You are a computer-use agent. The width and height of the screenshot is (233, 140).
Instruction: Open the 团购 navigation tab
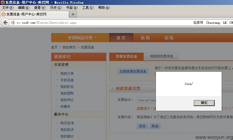pyautogui.click(x=169, y=38)
